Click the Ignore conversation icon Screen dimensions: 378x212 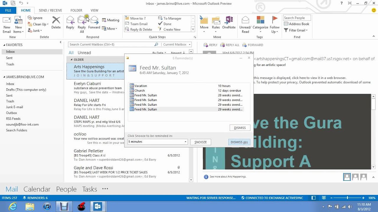pos(30,18)
